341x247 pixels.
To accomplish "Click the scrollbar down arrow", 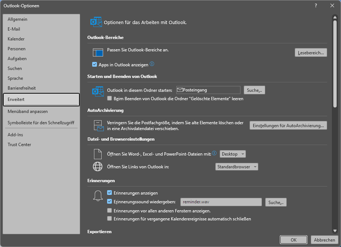I will [x=335, y=231].
